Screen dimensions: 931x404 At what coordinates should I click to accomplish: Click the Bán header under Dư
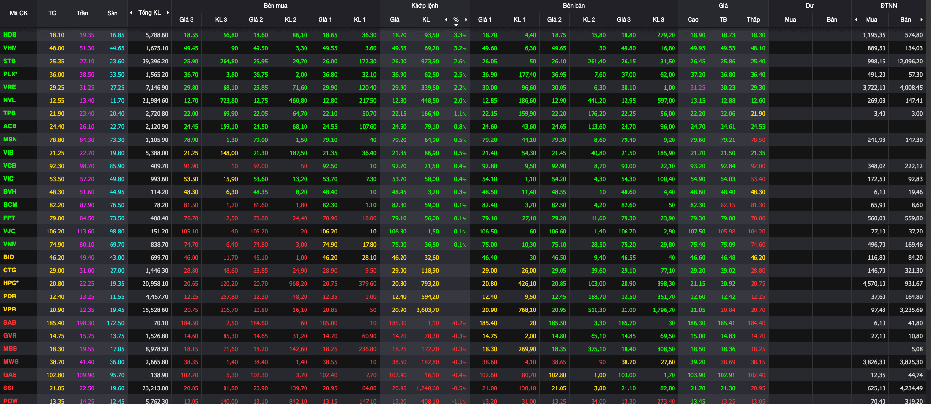(832, 20)
